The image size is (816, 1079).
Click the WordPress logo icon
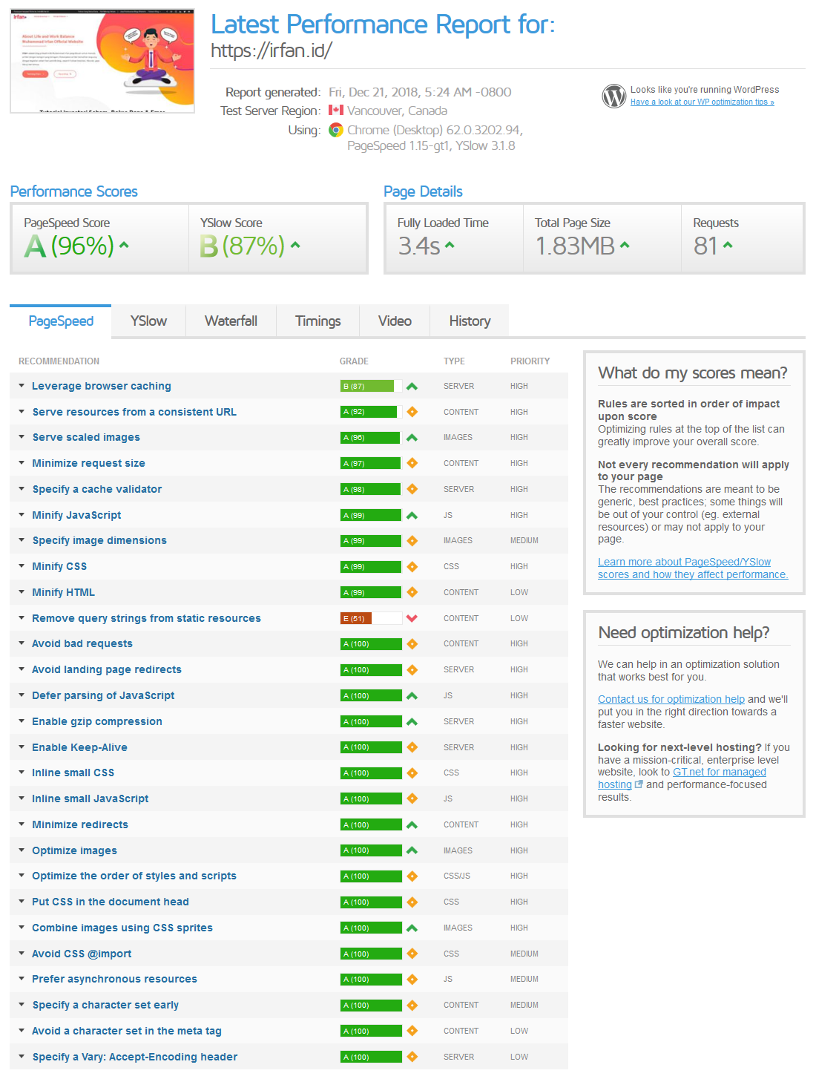[x=613, y=96]
